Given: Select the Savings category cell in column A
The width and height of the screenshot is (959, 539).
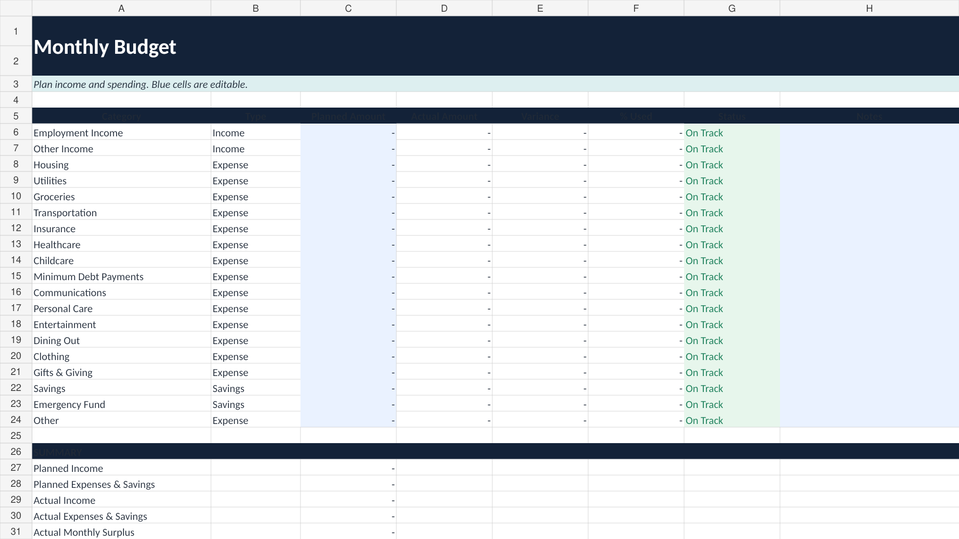Looking at the screenshot, I should (x=121, y=388).
